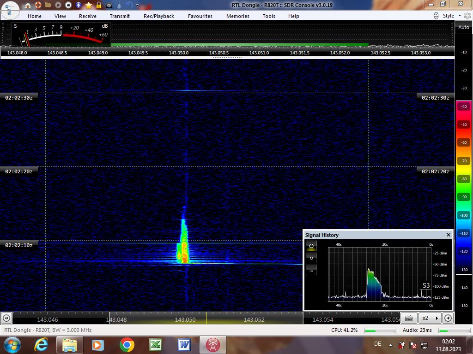The image size is (473, 354).
Task: Click the Signal History graph
Action: point(380,274)
